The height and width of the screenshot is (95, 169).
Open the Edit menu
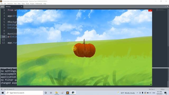point(5,4)
